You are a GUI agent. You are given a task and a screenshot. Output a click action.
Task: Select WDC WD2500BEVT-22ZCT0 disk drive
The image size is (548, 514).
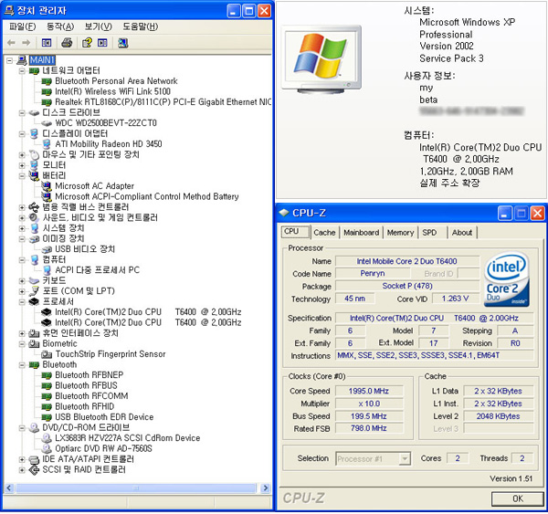(106, 123)
